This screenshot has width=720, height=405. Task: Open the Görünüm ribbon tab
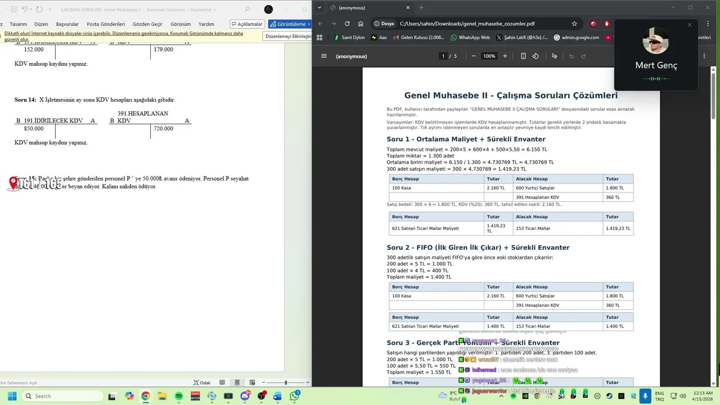click(x=181, y=24)
